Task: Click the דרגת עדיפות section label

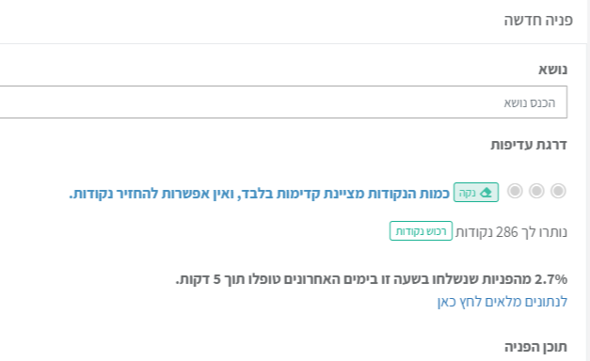Action: pos(529,145)
